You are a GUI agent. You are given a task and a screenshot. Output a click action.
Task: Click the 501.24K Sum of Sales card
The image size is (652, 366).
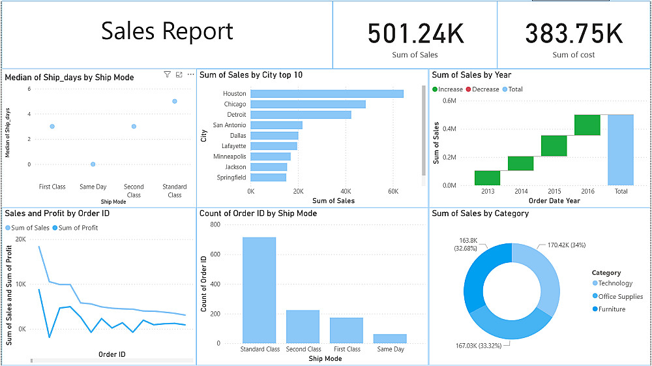415,35
